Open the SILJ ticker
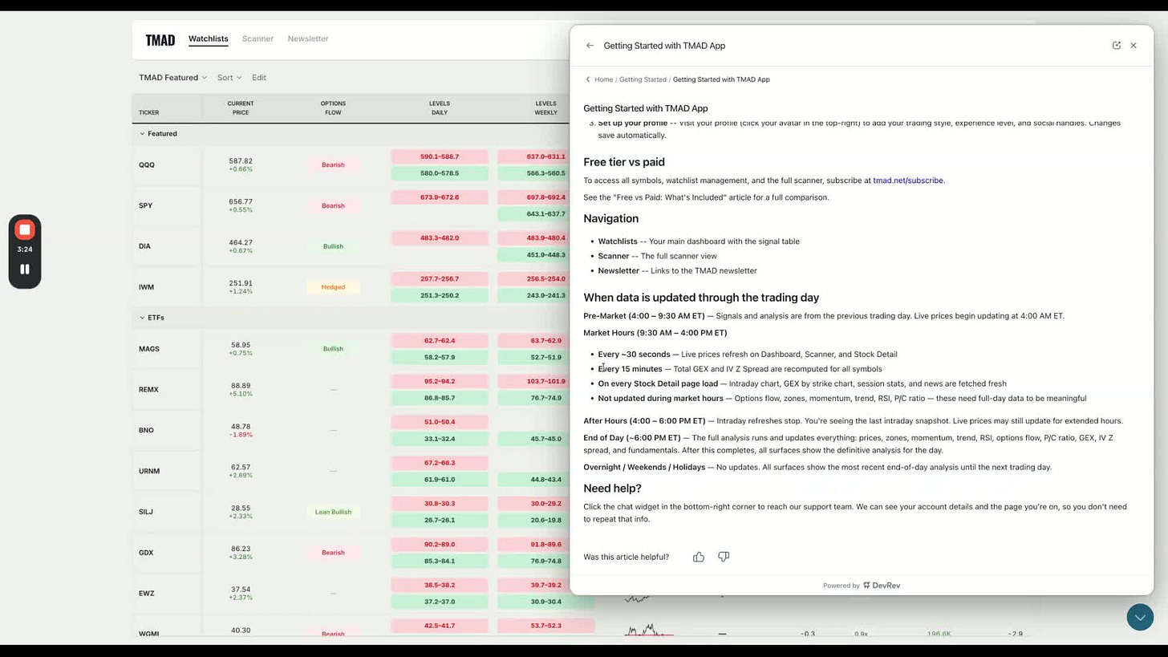 click(x=145, y=512)
